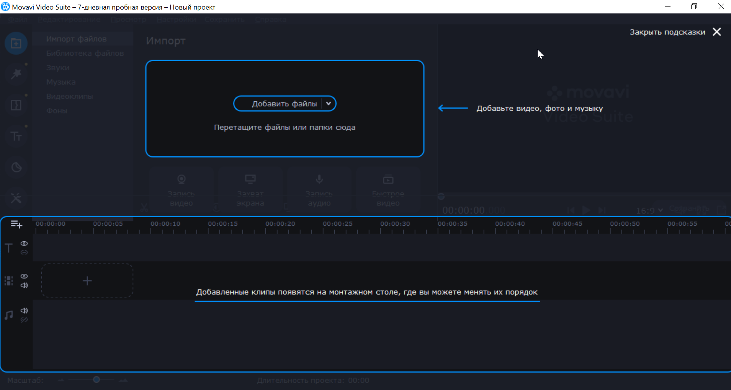This screenshot has height=390, width=731.
Task: Click the zoom out timeline icon
Action: pos(61,380)
